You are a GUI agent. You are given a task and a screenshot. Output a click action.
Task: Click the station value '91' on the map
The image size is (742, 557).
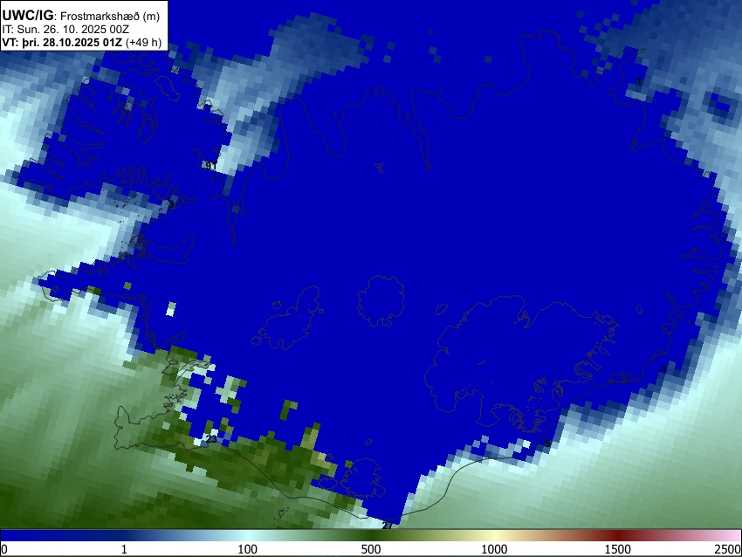[x=210, y=166]
